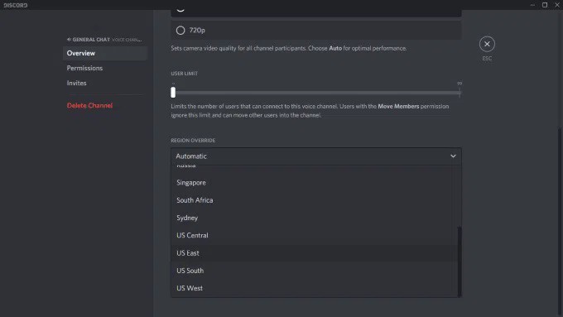Minimize the Discord window
563x317 pixels.
click(532, 5)
